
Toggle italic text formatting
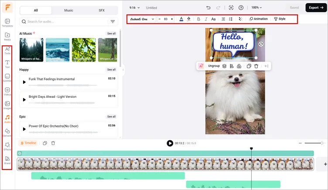click(206, 19)
